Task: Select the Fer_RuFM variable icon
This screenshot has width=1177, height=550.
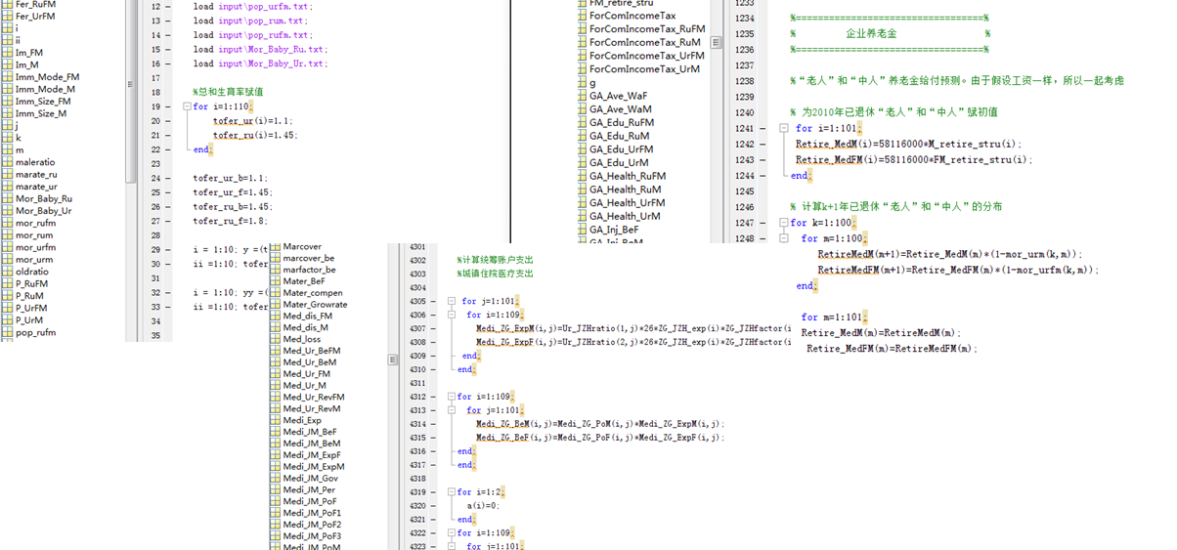Action: coord(8,5)
